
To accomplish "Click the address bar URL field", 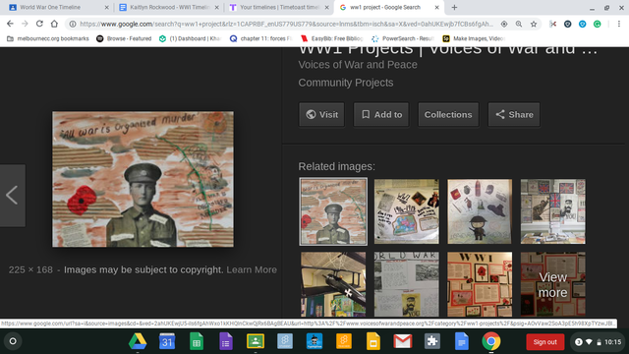I will pos(286,24).
